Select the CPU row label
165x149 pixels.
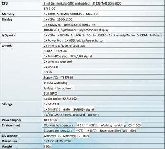5,3
